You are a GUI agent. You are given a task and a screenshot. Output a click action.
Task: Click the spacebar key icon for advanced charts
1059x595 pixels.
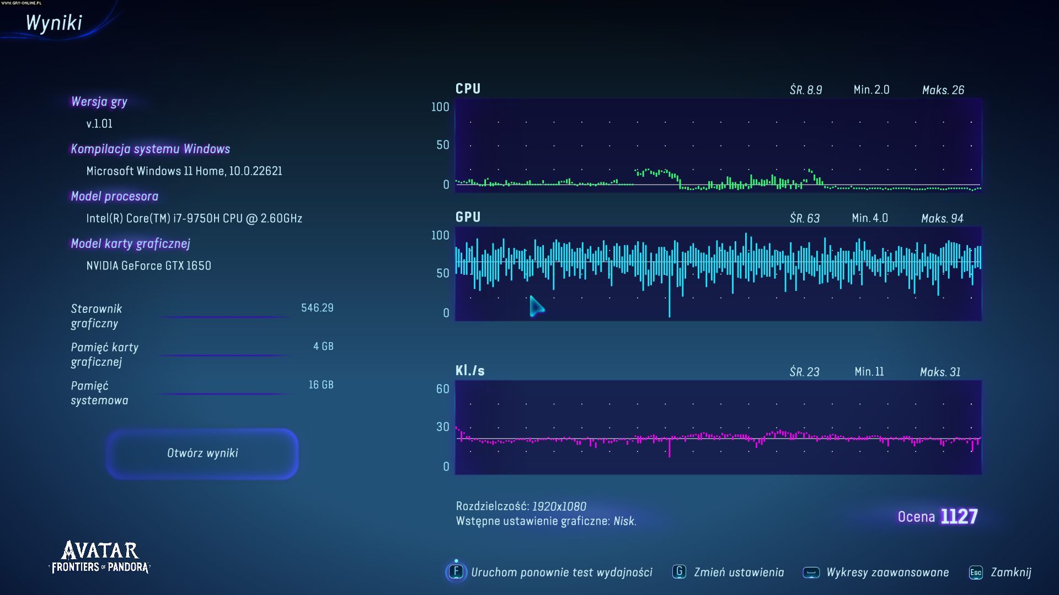811,572
